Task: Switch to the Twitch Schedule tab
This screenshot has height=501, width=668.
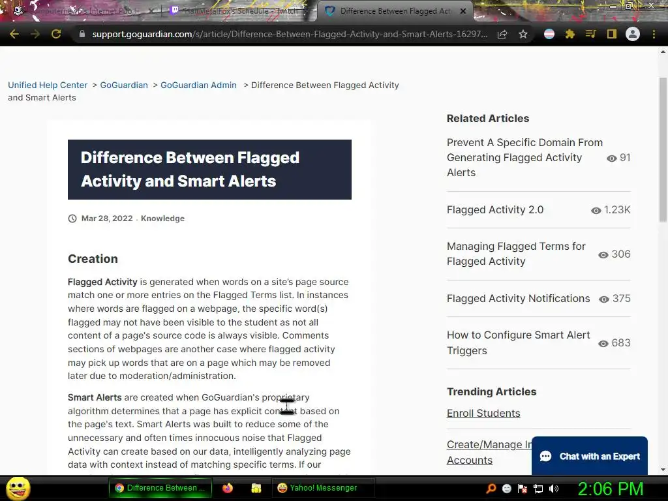Action: tap(239, 11)
